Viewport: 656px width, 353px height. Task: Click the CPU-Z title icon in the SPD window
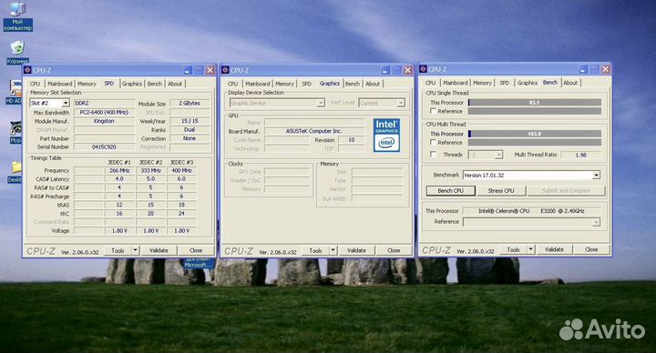coord(27,70)
